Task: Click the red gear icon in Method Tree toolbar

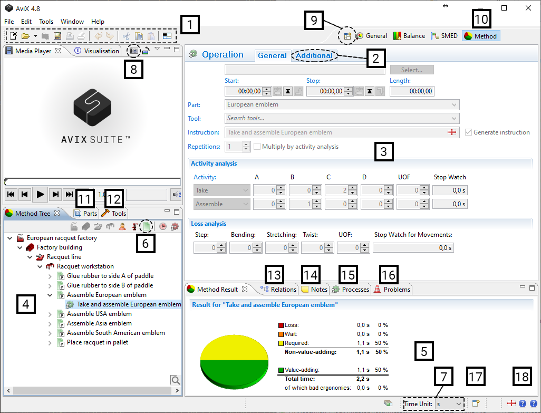Action: (175, 227)
